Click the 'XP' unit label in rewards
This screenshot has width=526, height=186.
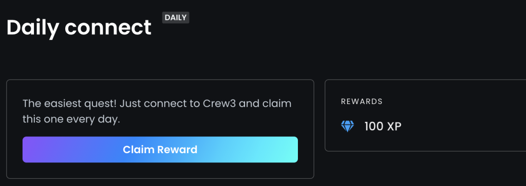(394, 127)
